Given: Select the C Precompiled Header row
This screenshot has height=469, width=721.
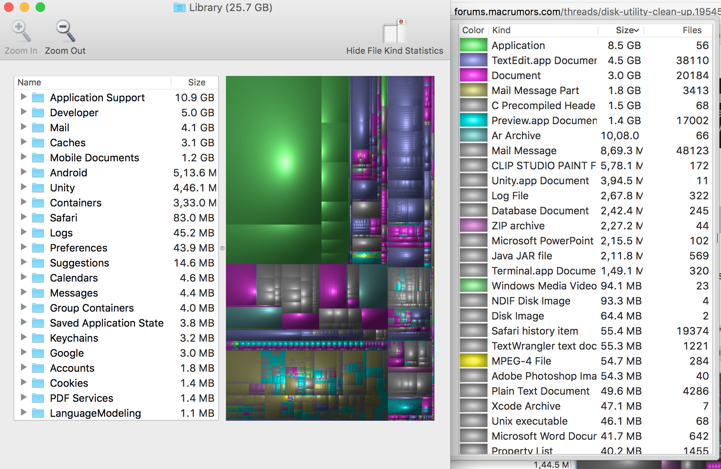Looking at the screenshot, I should [586, 105].
